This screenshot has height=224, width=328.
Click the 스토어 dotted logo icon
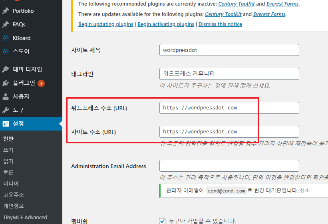pos(6,51)
